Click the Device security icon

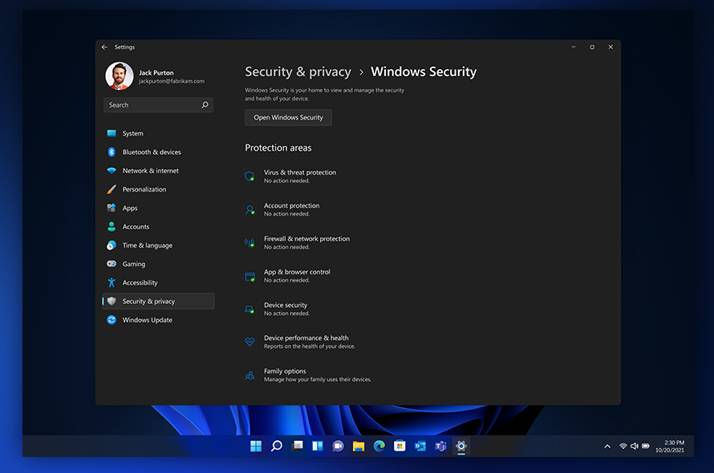point(249,309)
